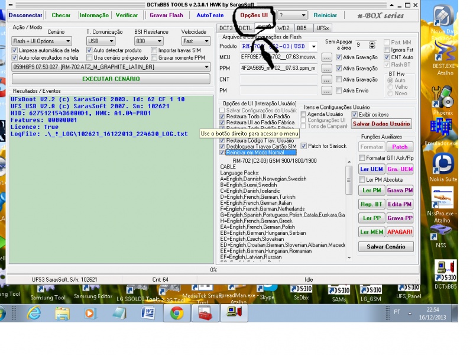This screenshot has width=473, height=355.
Task: Select the NSS desktop icon
Action: [440, 237]
